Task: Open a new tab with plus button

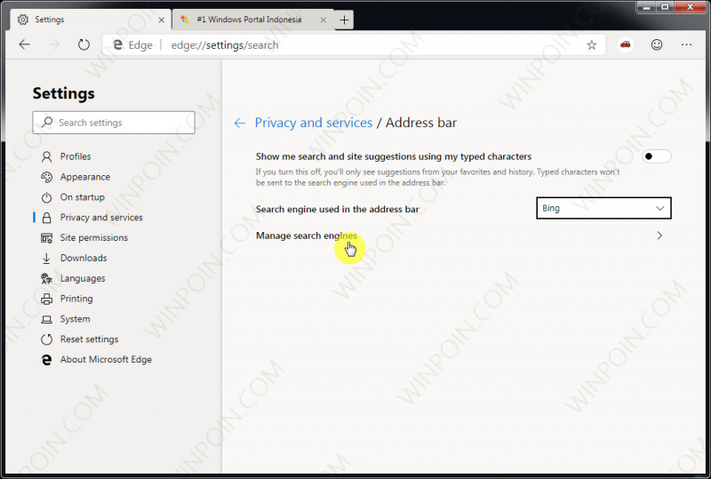Action: 344,20
